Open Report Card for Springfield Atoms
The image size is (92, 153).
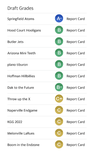[76, 19]
